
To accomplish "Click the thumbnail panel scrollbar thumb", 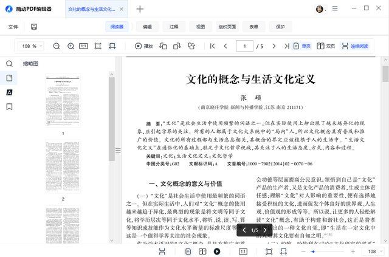I will click(112, 119).
